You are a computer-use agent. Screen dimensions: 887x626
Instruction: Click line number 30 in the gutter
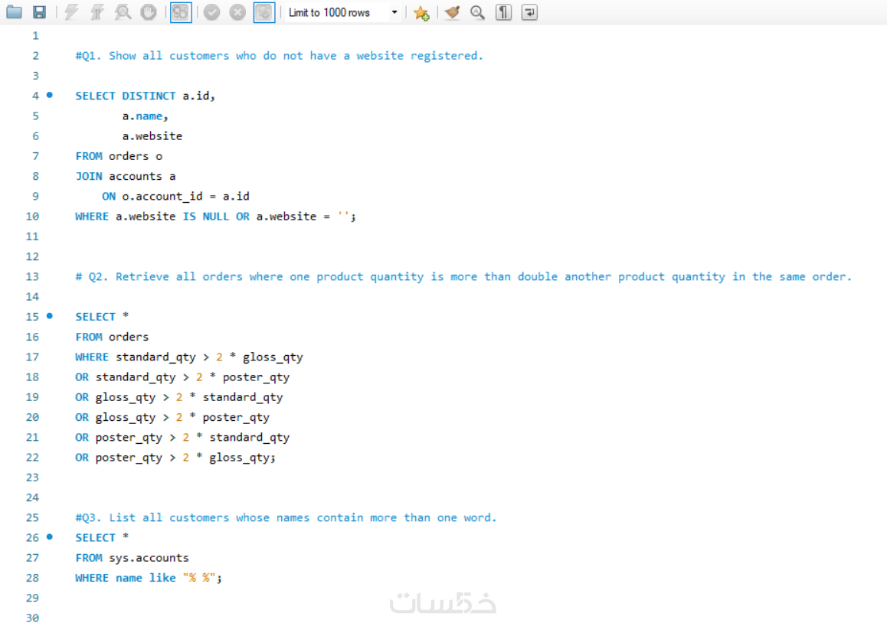click(32, 618)
